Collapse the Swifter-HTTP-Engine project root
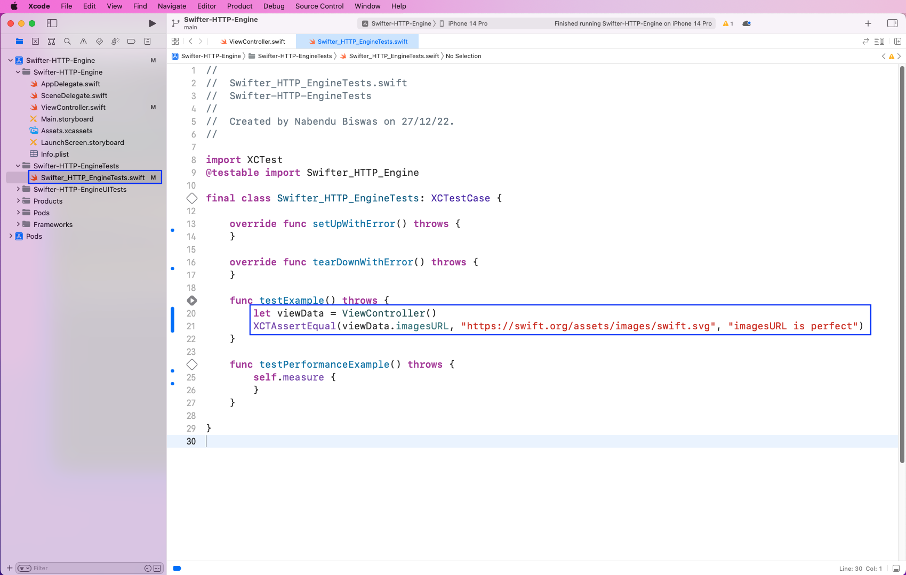906x575 pixels. [11, 60]
